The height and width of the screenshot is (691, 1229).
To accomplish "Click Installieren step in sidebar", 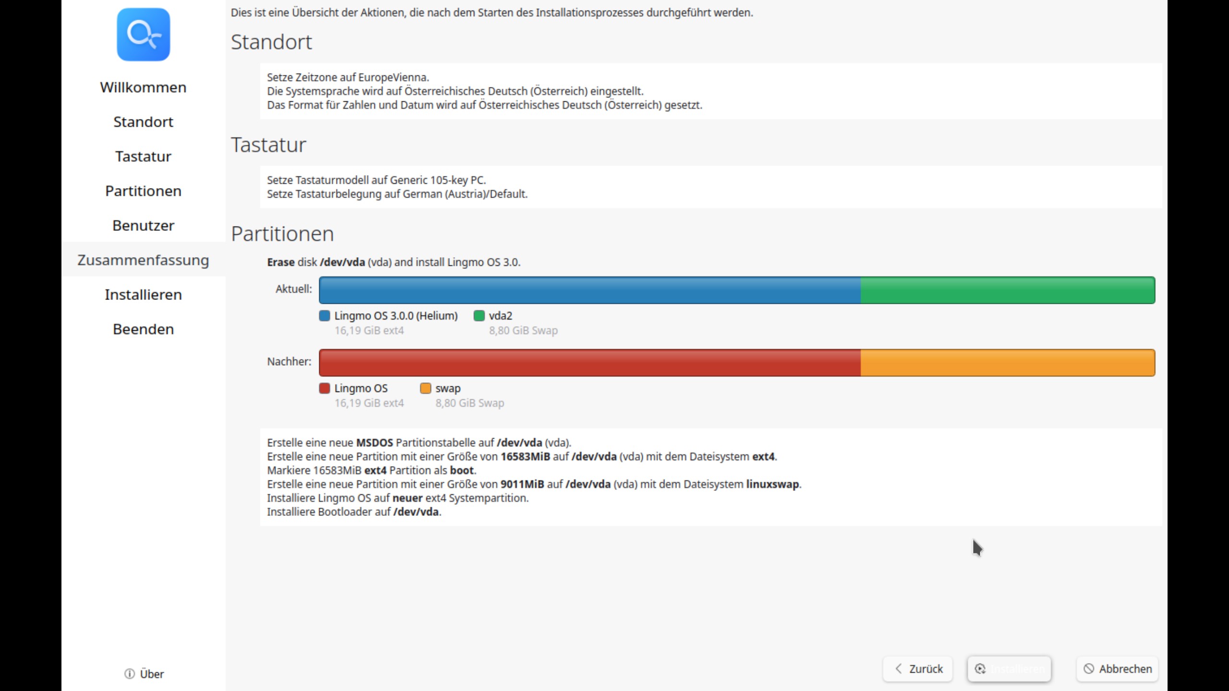I will [143, 295].
